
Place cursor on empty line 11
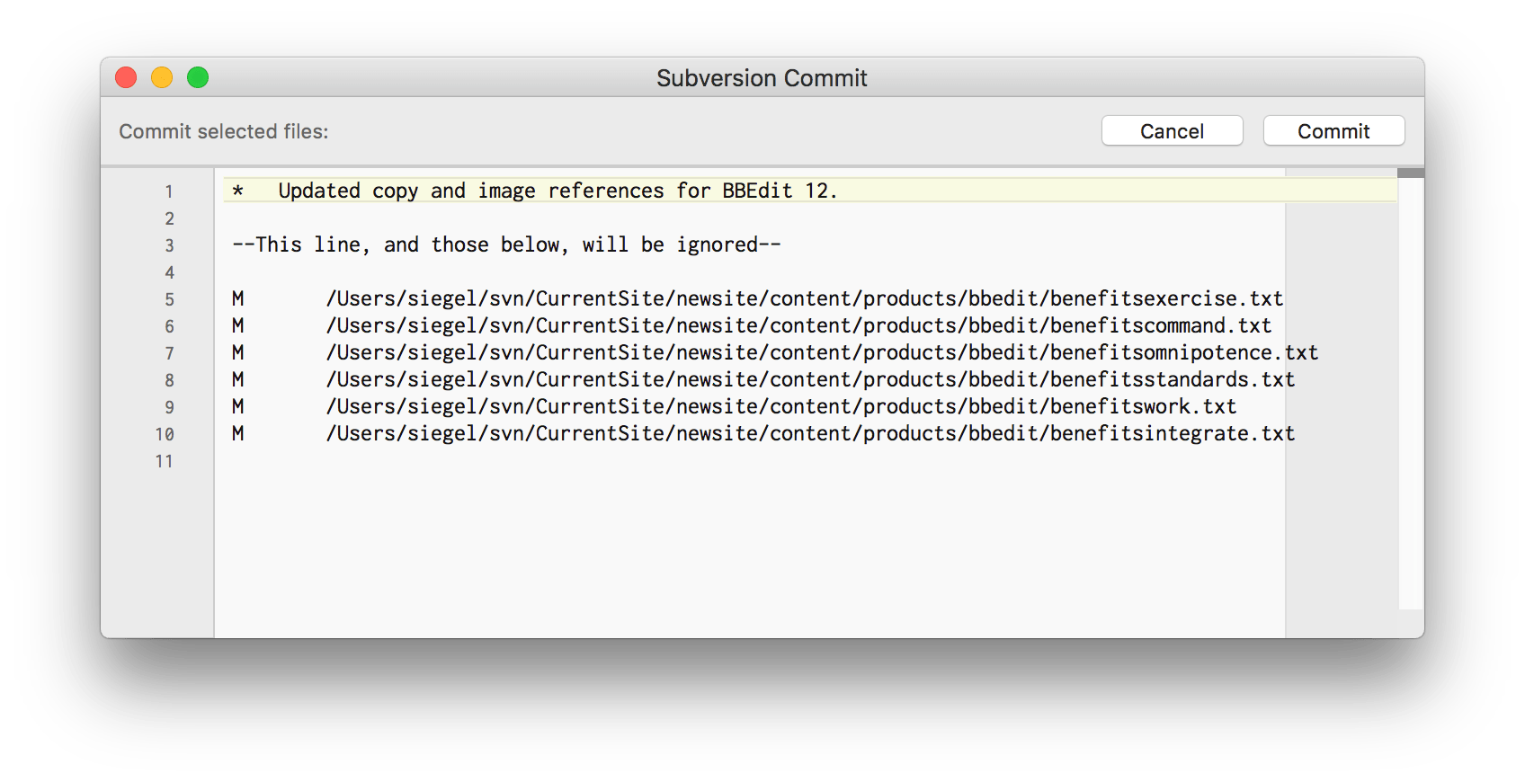pyautogui.click(x=540, y=460)
